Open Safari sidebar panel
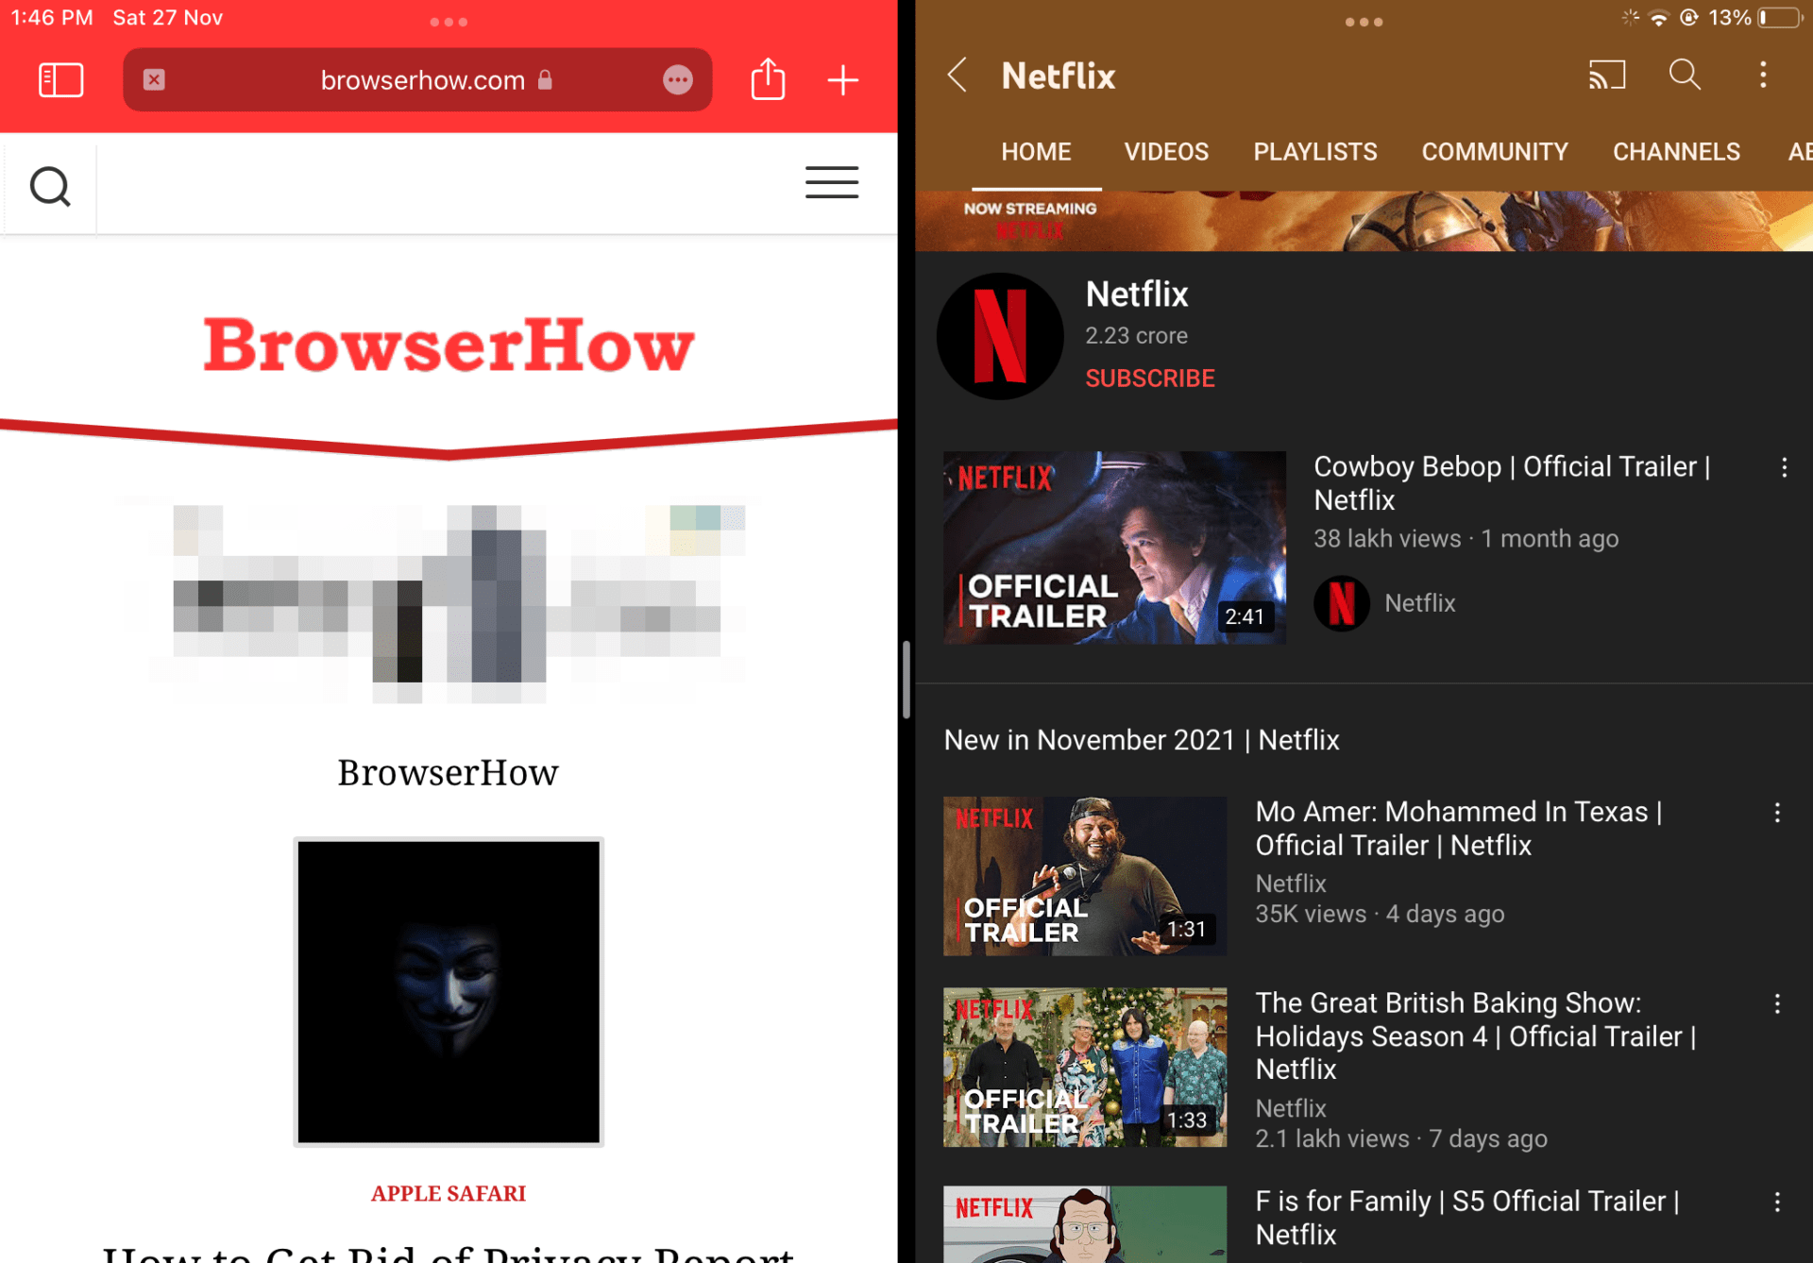The height and width of the screenshot is (1263, 1813). click(60, 80)
